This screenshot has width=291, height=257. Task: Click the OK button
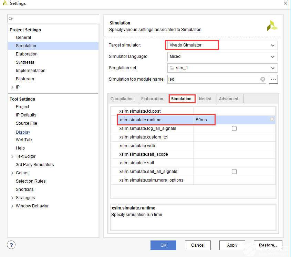click(163, 245)
